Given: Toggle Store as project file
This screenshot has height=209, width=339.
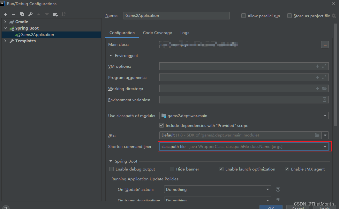Looking at the screenshot, I should coord(289,16).
